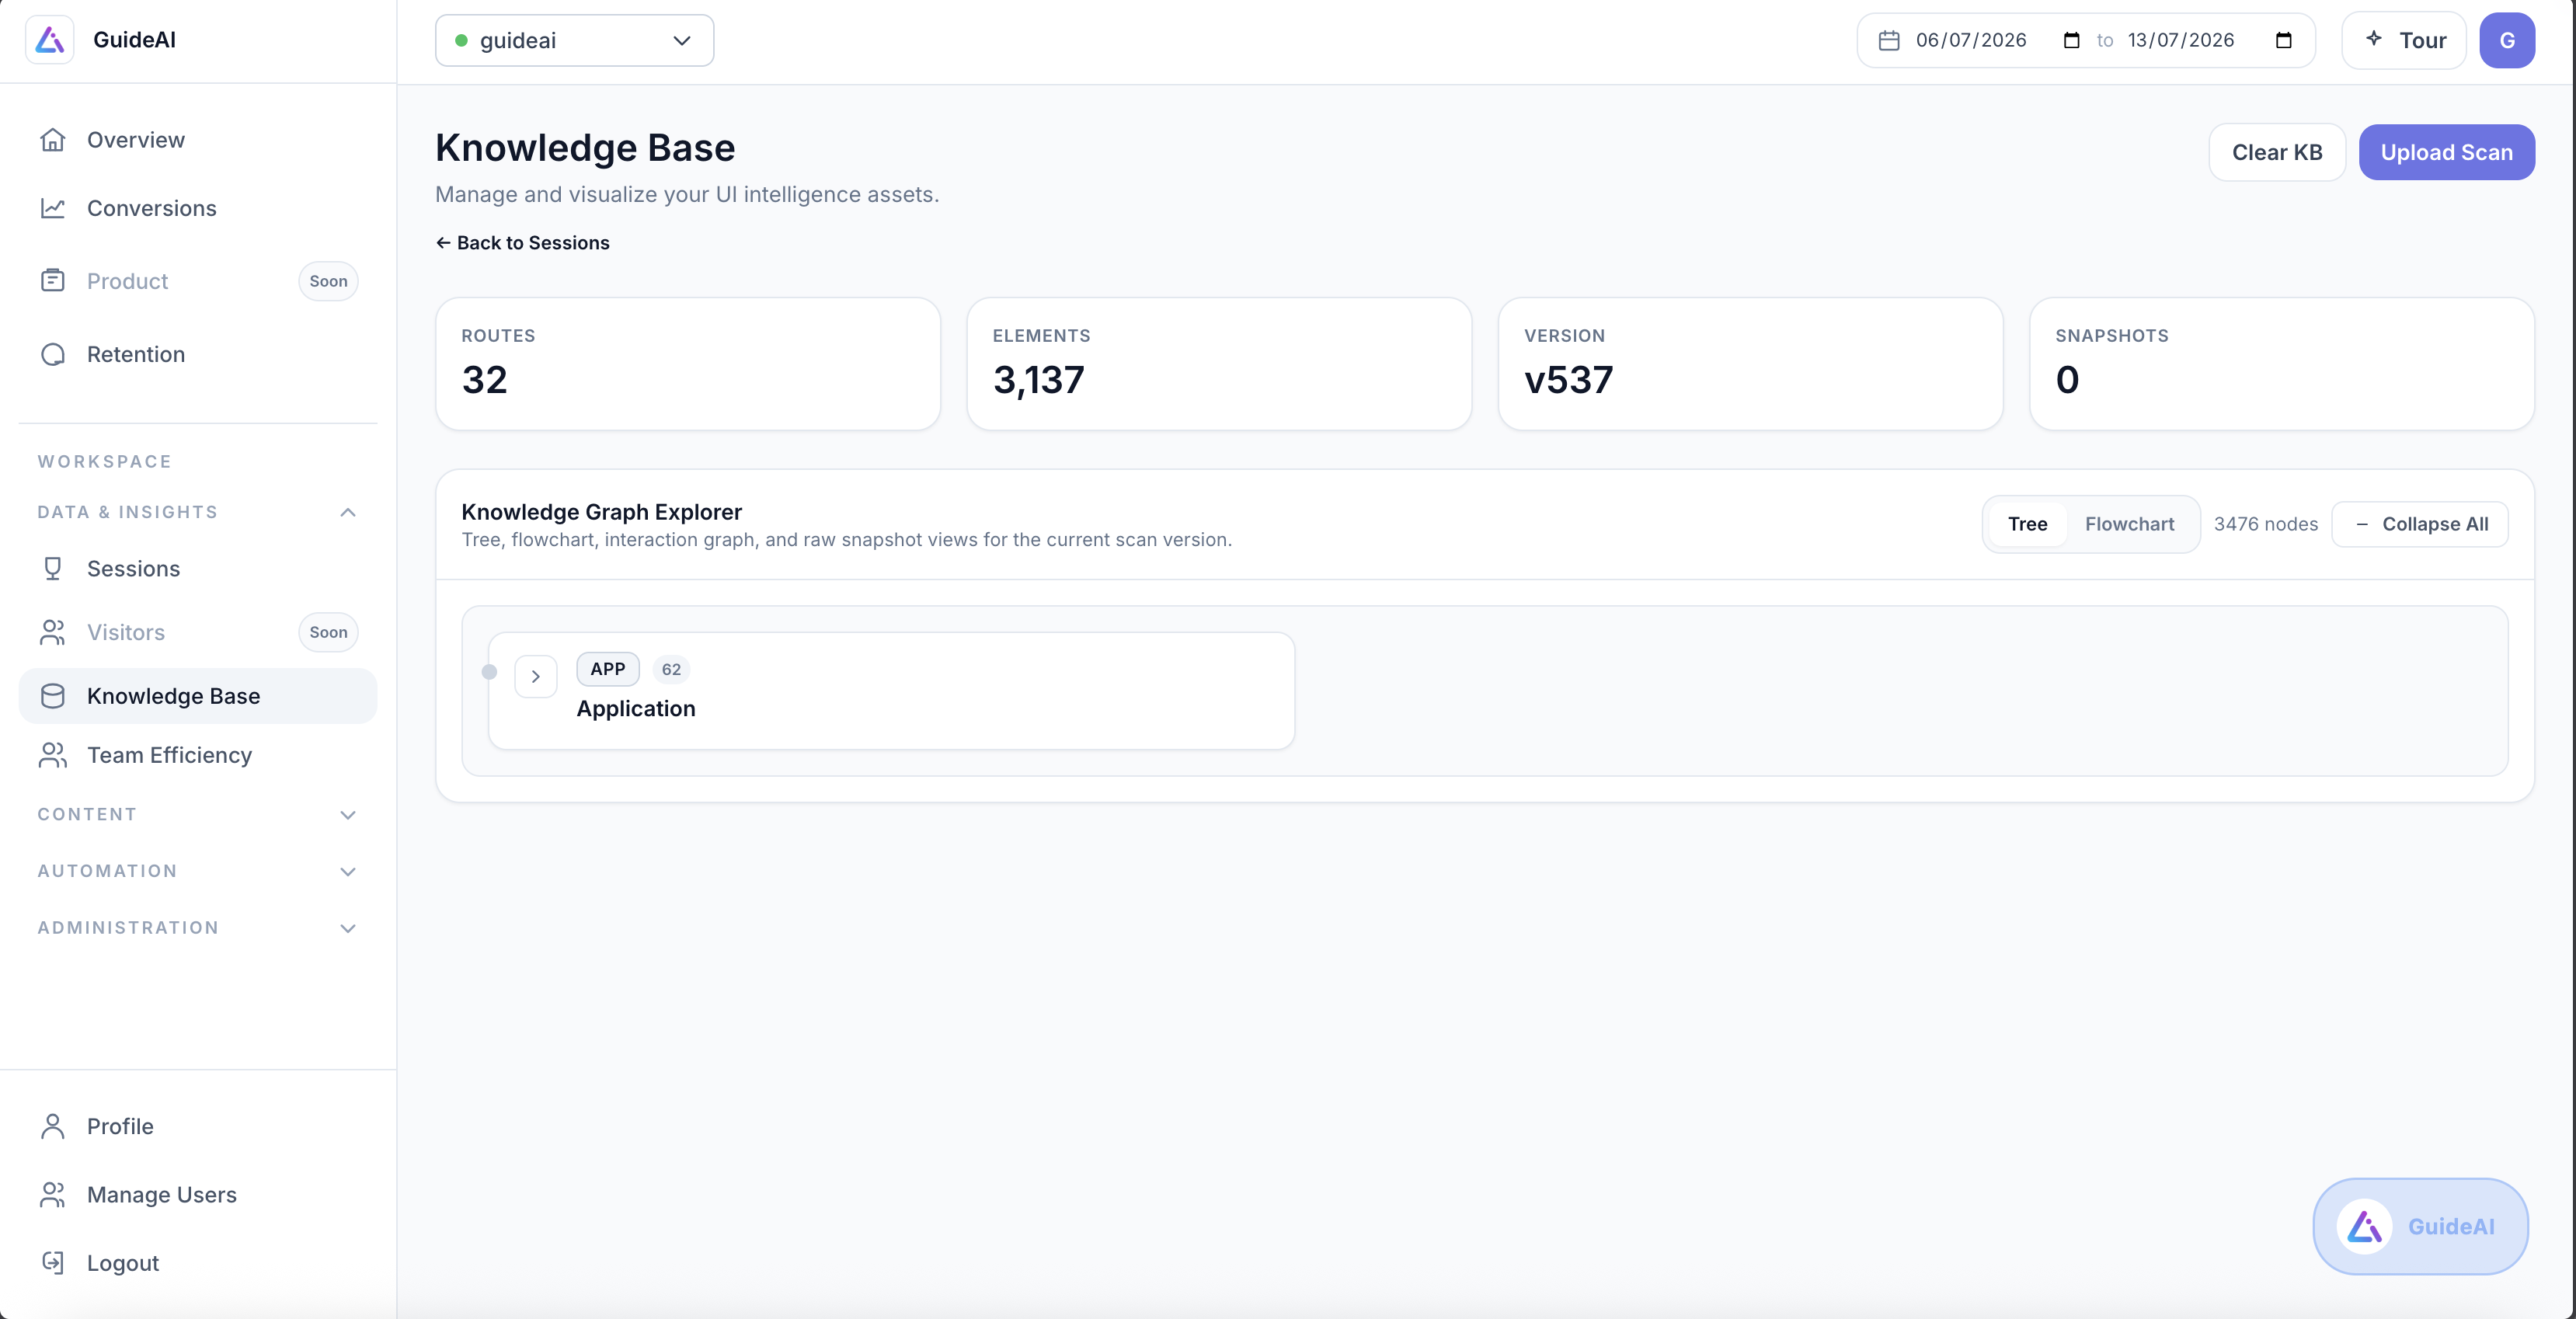Click the Conversions chart icon
The width and height of the screenshot is (2576, 1319).
[53, 208]
